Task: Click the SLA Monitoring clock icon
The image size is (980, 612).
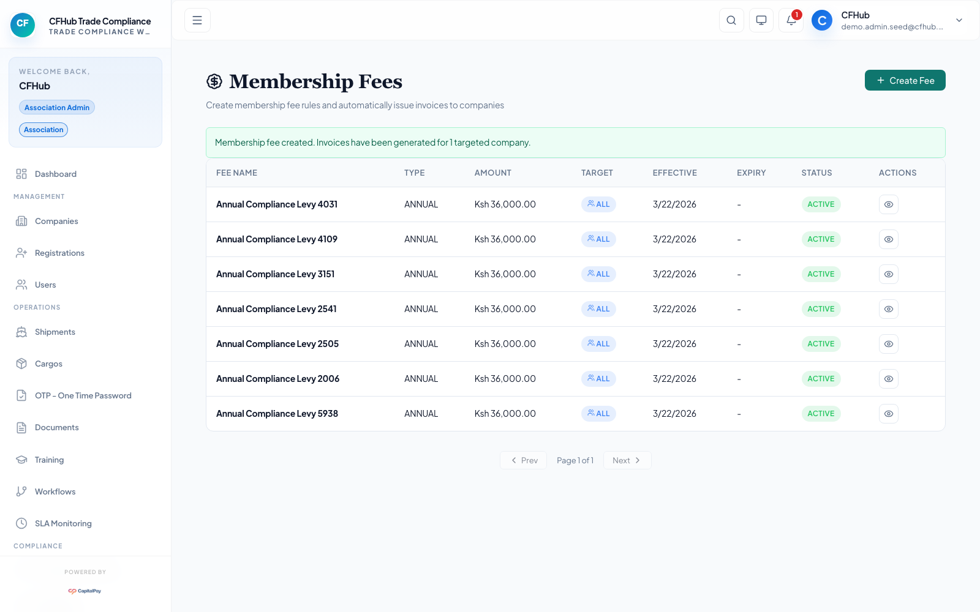Action: pyautogui.click(x=21, y=523)
